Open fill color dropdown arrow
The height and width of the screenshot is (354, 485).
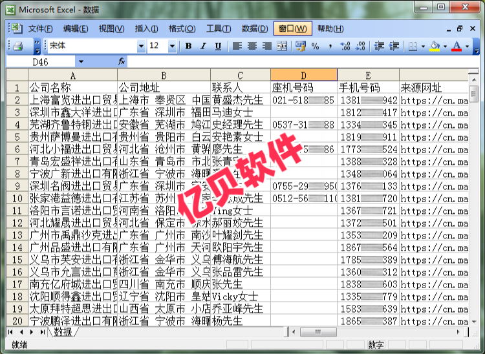(445, 47)
